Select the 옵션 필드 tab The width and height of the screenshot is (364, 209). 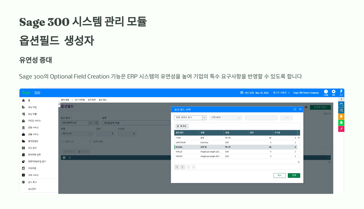tap(103, 100)
